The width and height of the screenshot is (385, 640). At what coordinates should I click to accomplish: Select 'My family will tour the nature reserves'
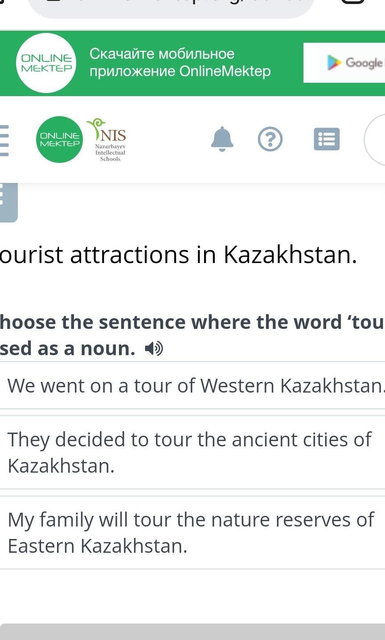tap(192, 532)
